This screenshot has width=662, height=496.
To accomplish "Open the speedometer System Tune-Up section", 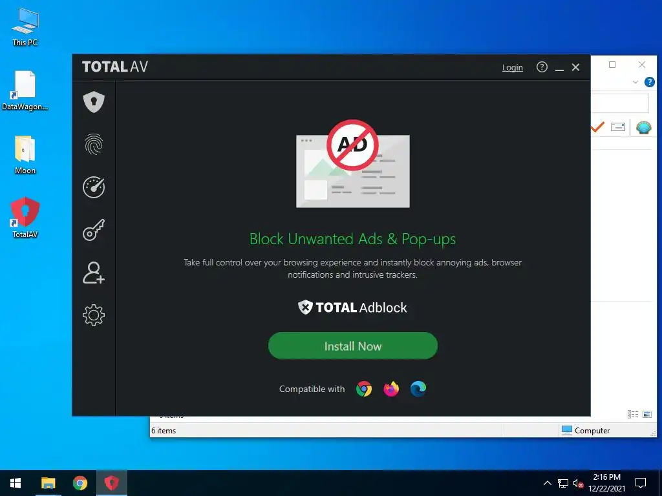I will tap(94, 187).
